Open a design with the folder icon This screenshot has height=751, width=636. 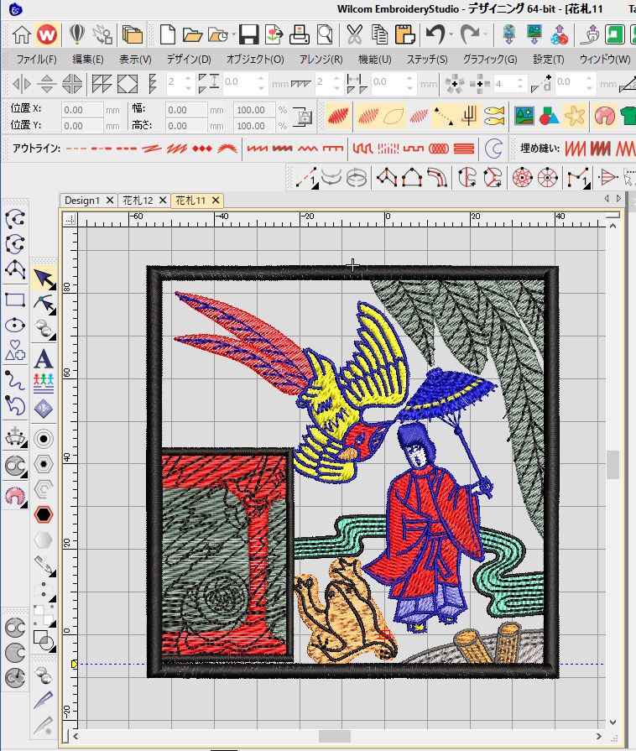point(192,35)
